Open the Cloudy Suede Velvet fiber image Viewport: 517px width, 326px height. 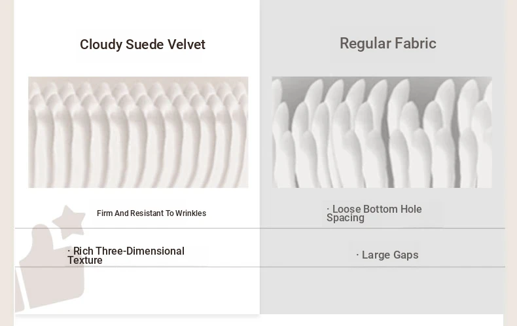tap(138, 132)
